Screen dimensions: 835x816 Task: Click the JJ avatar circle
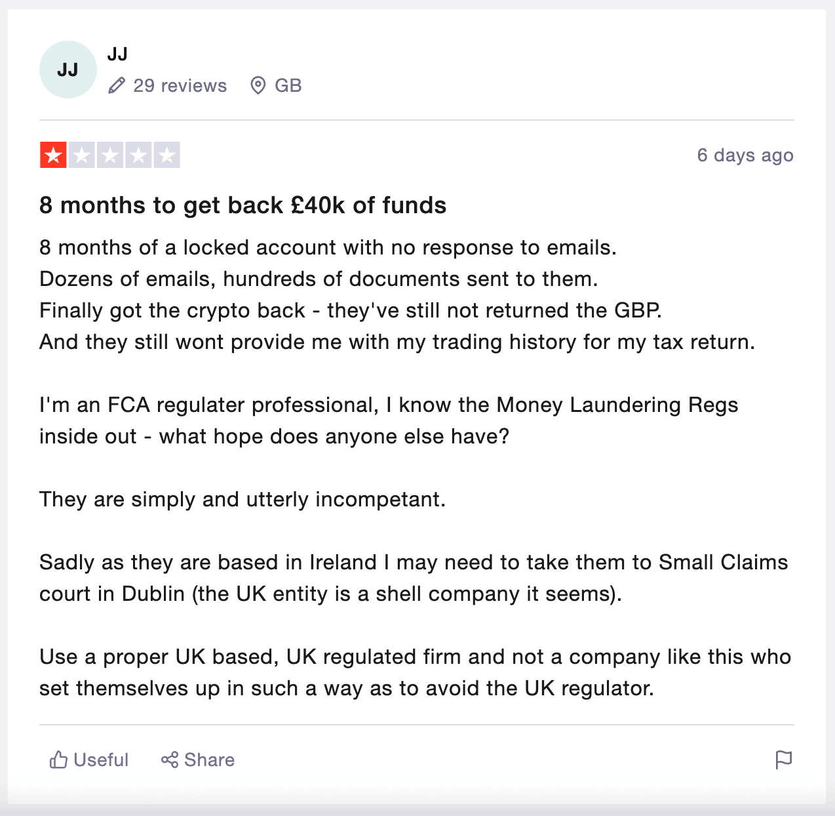(68, 70)
